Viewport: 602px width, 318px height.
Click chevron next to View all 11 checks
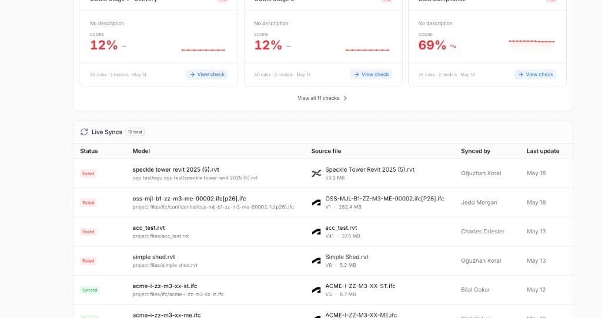[x=345, y=98]
